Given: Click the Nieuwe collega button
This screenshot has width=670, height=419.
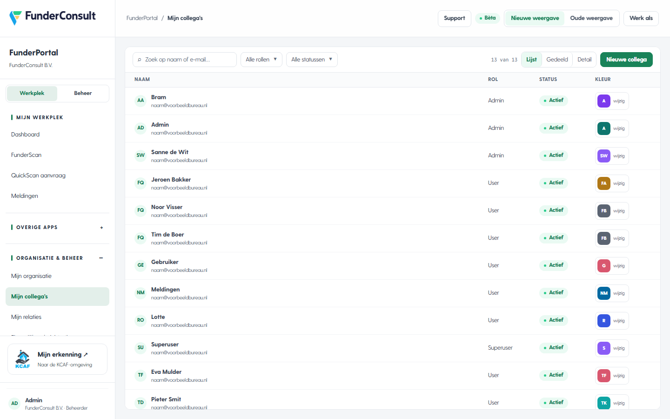Looking at the screenshot, I should (x=626, y=60).
